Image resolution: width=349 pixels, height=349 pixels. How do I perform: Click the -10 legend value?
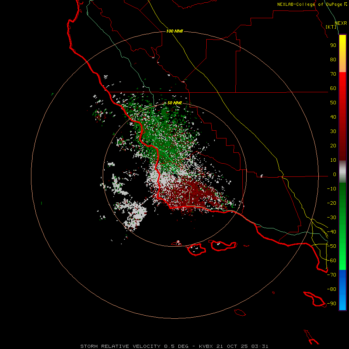332,189
